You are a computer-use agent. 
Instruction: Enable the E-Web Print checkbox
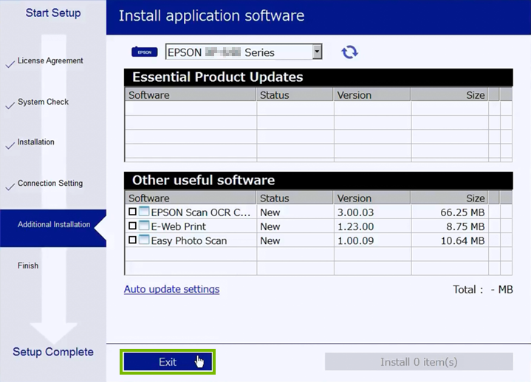coord(132,226)
